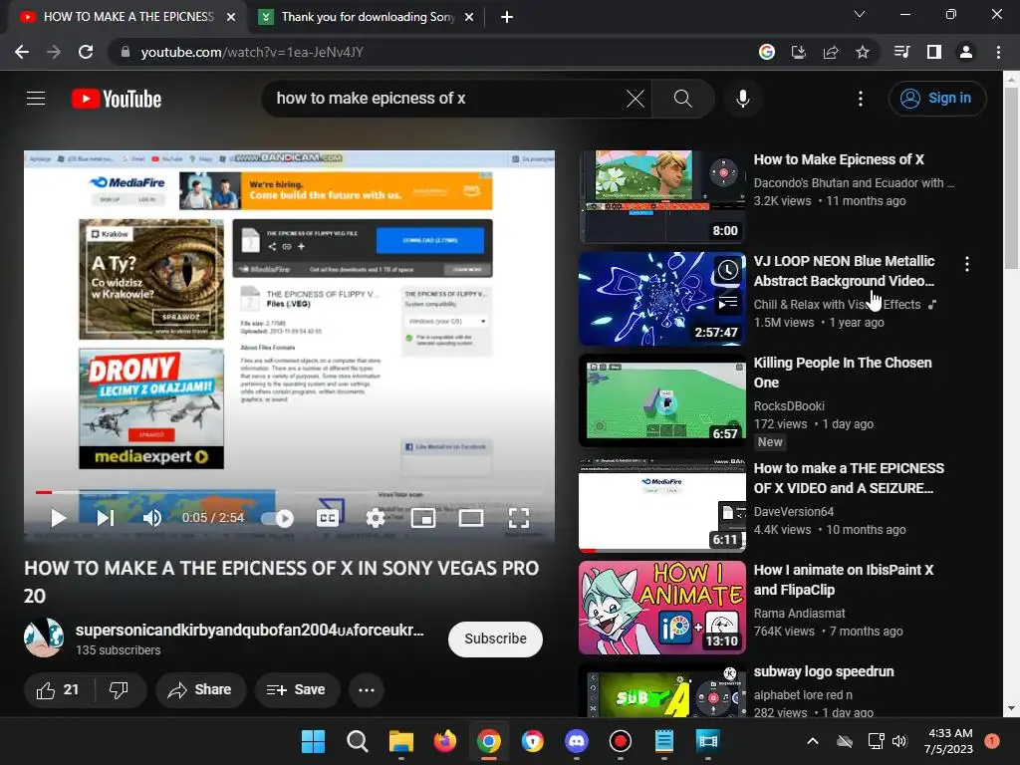Open File Explorer from the taskbar

click(400, 741)
